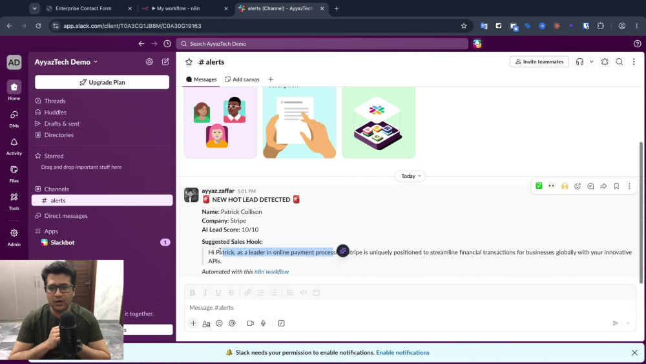This screenshot has width=646, height=364.
Task: Open Directories in sidebar
Action: click(59, 134)
